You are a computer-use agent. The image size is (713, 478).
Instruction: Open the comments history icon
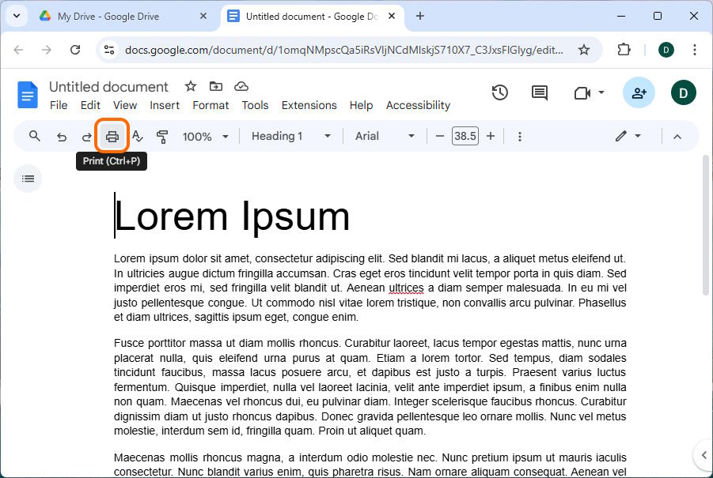coord(540,92)
